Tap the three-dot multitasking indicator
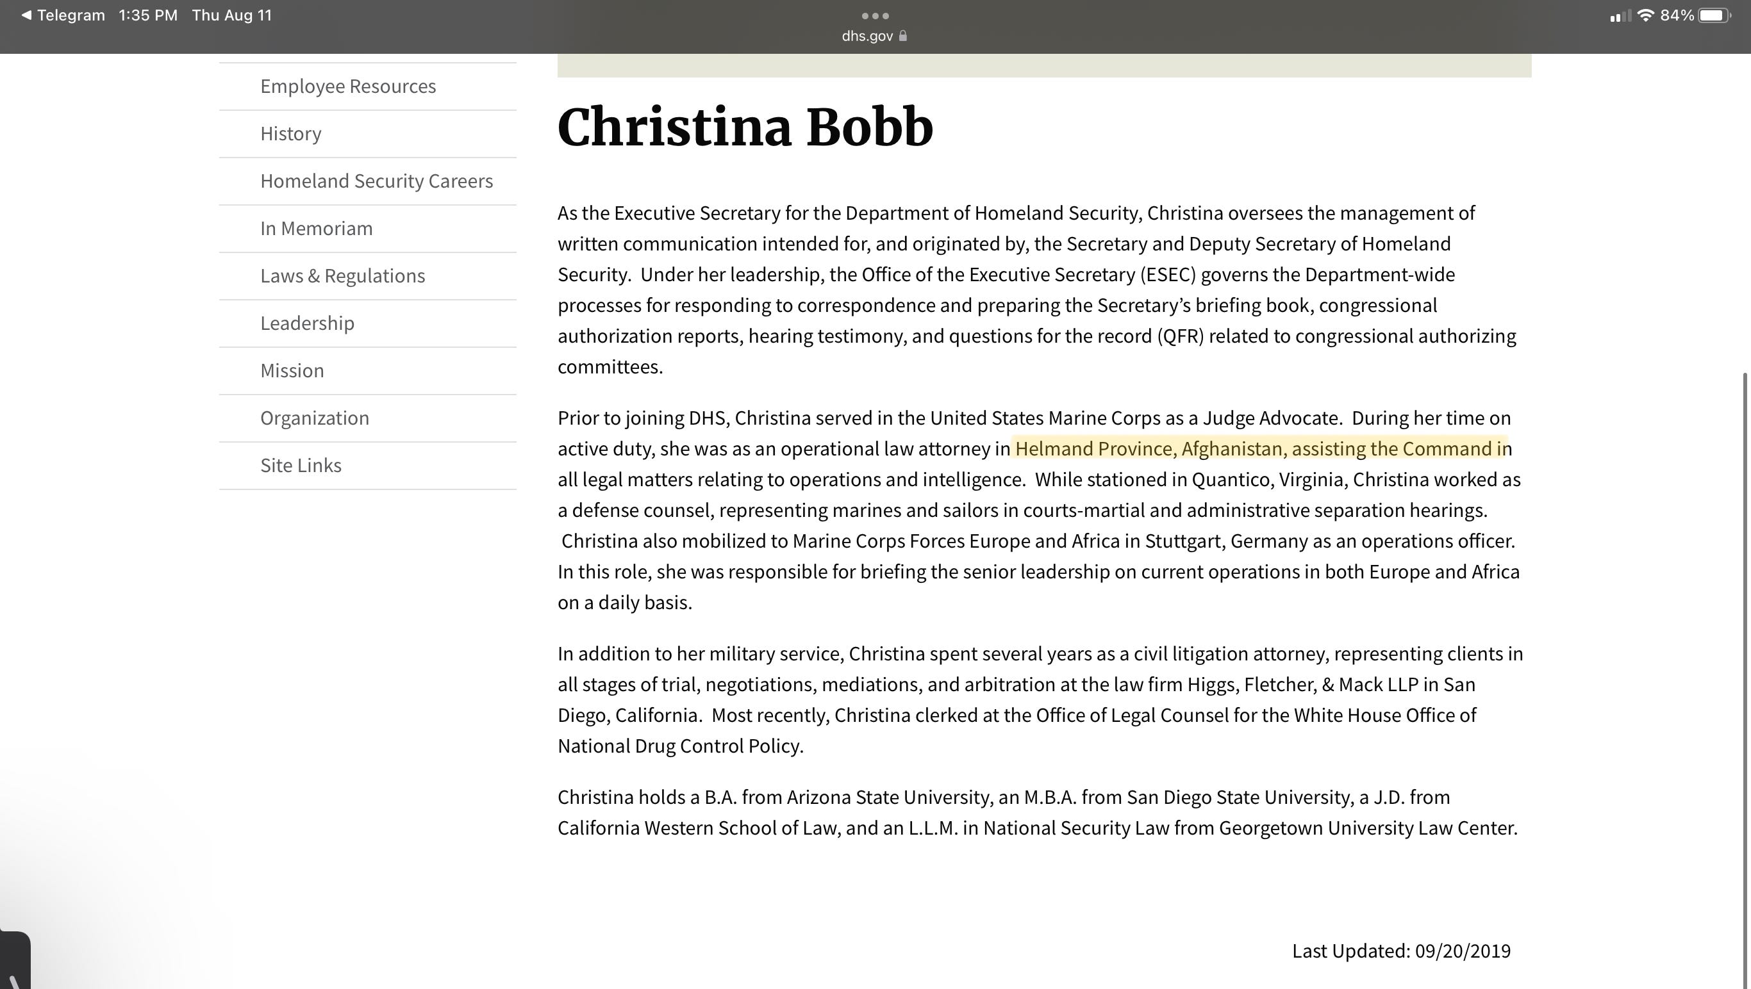The height and width of the screenshot is (989, 1751). click(875, 15)
